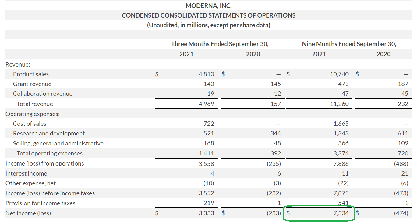Image resolution: width=417 pixels, height=222 pixels.
Task: Select the Revenue: section label
Action: point(18,64)
